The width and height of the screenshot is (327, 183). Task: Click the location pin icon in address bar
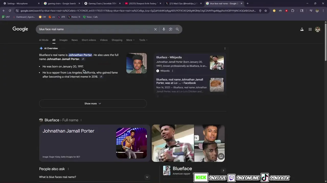pos(260,11)
